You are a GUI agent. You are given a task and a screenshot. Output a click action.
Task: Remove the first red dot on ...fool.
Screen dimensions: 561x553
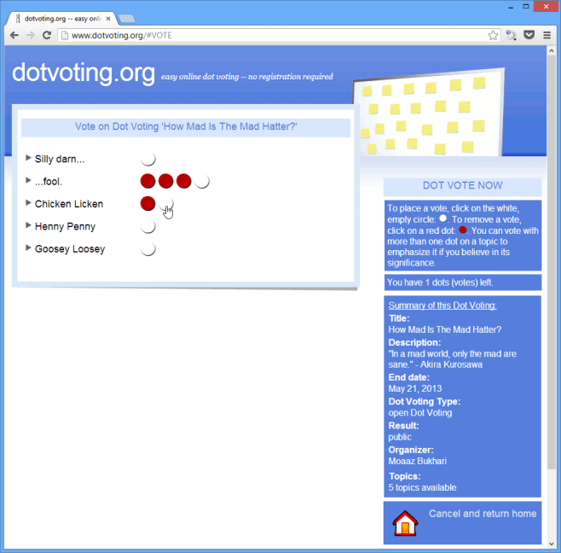147,181
